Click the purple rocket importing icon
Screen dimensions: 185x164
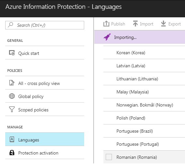(107, 37)
